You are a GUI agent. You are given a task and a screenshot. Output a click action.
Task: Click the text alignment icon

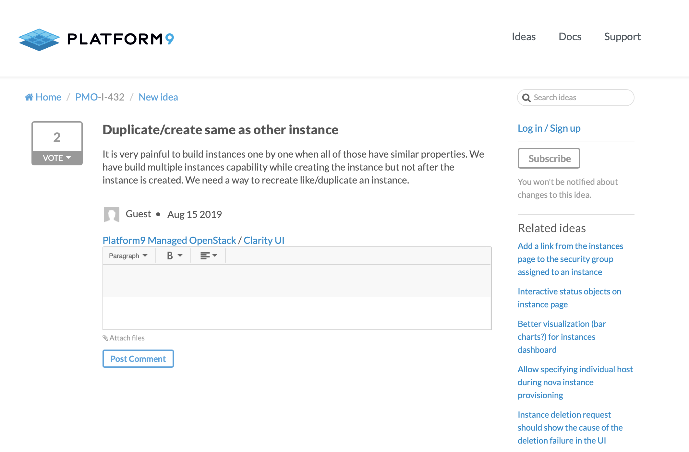point(205,256)
